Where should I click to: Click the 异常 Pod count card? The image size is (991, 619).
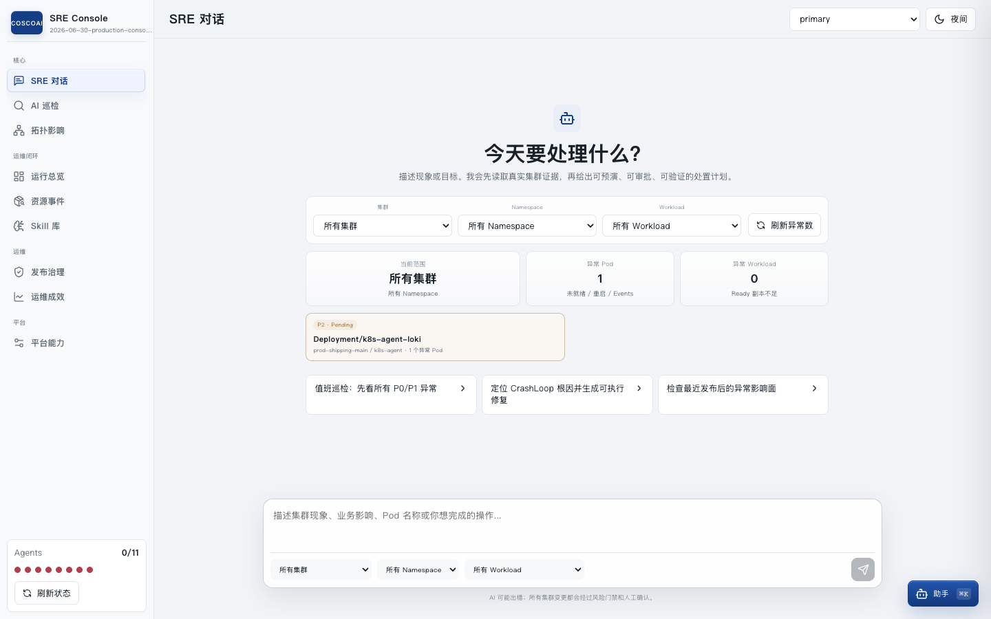coord(600,279)
